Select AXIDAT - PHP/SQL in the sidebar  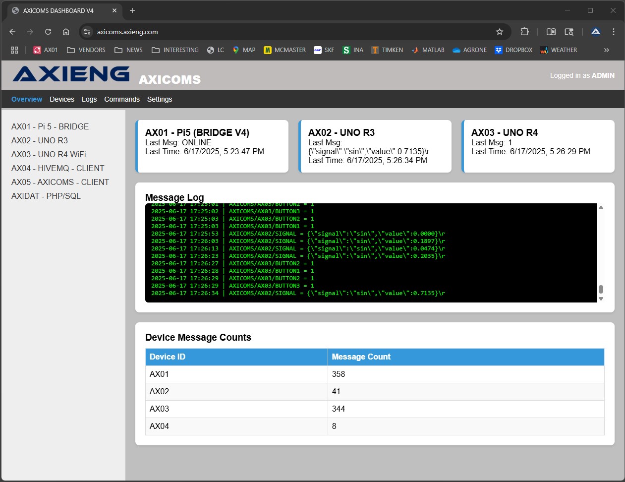(x=46, y=196)
